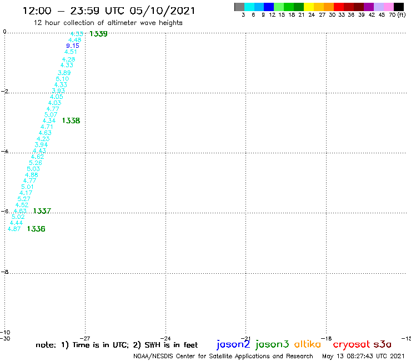The width and height of the screenshot is (411, 361).
Task: Select the black swatch ending the color scale
Action: coord(399,7)
